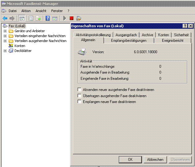Viewport: 195px width, 167px height.
Task: Select Konten in the tree
Action: click(x=20, y=46)
